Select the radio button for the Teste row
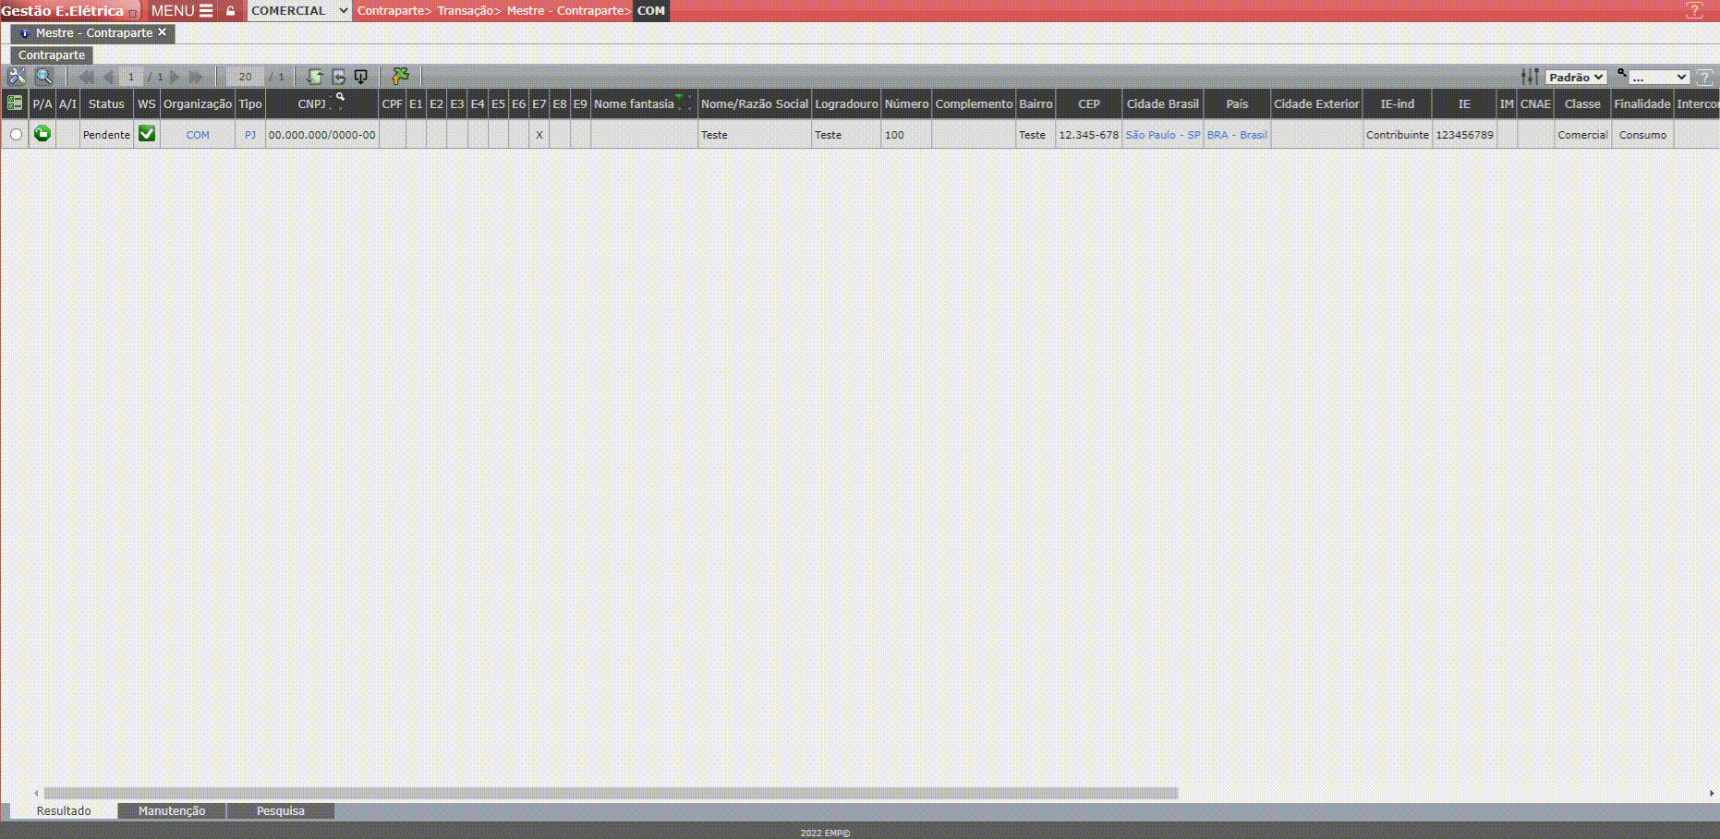The image size is (1720, 839). pos(16,135)
